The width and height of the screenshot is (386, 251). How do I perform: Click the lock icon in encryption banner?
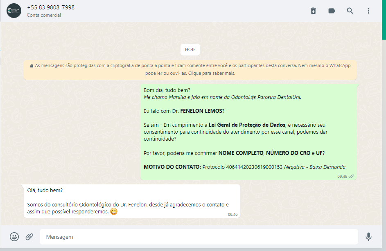(32, 66)
